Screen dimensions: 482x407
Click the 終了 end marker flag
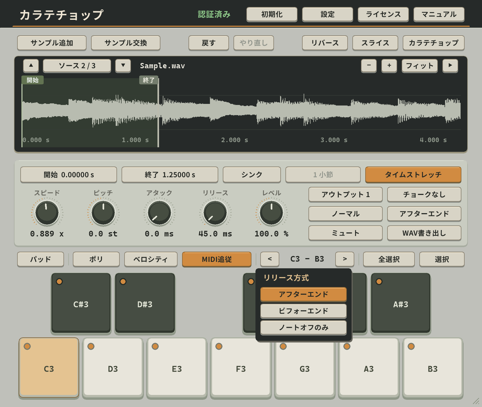[149, 80]
